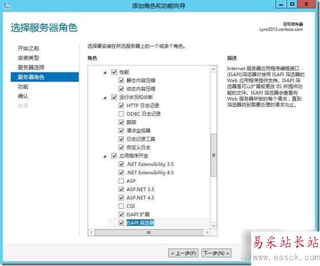
Task: Go to 开始之前 wizard step
Action: pos(28,48)
